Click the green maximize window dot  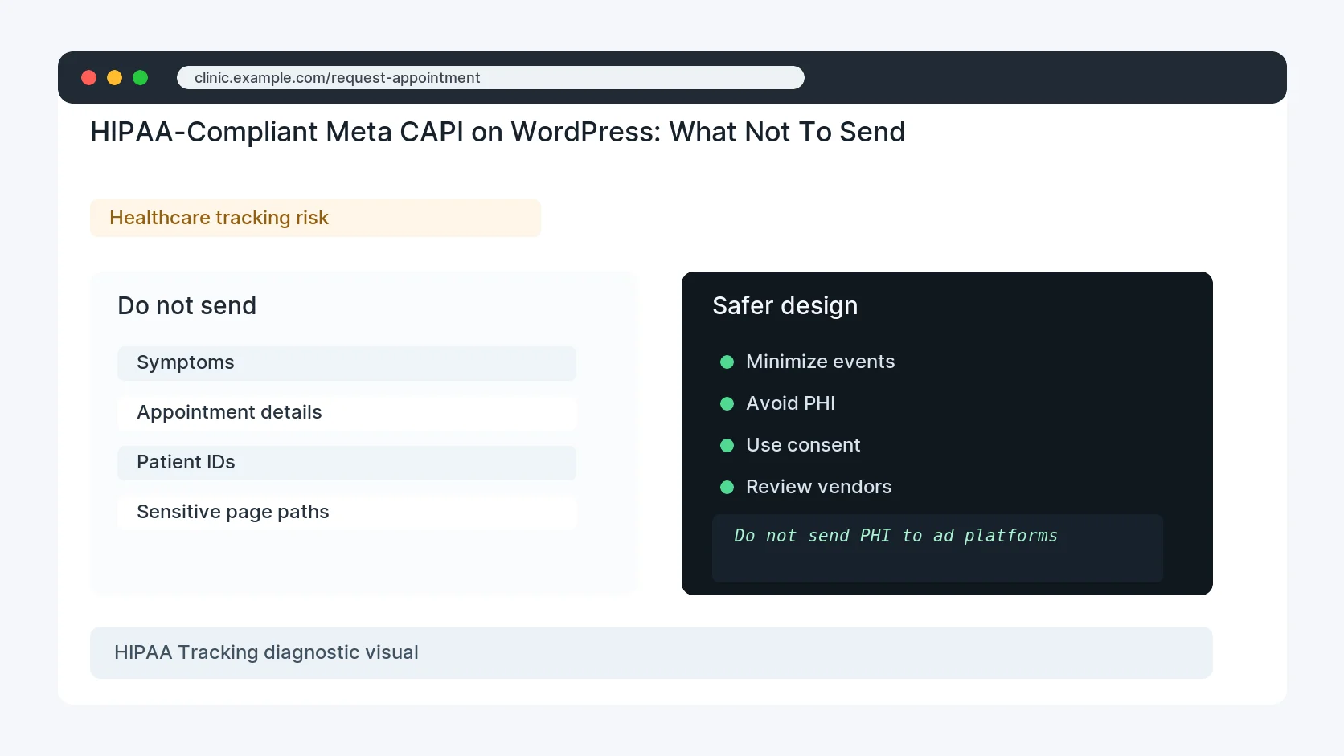(x=141, y=78)
